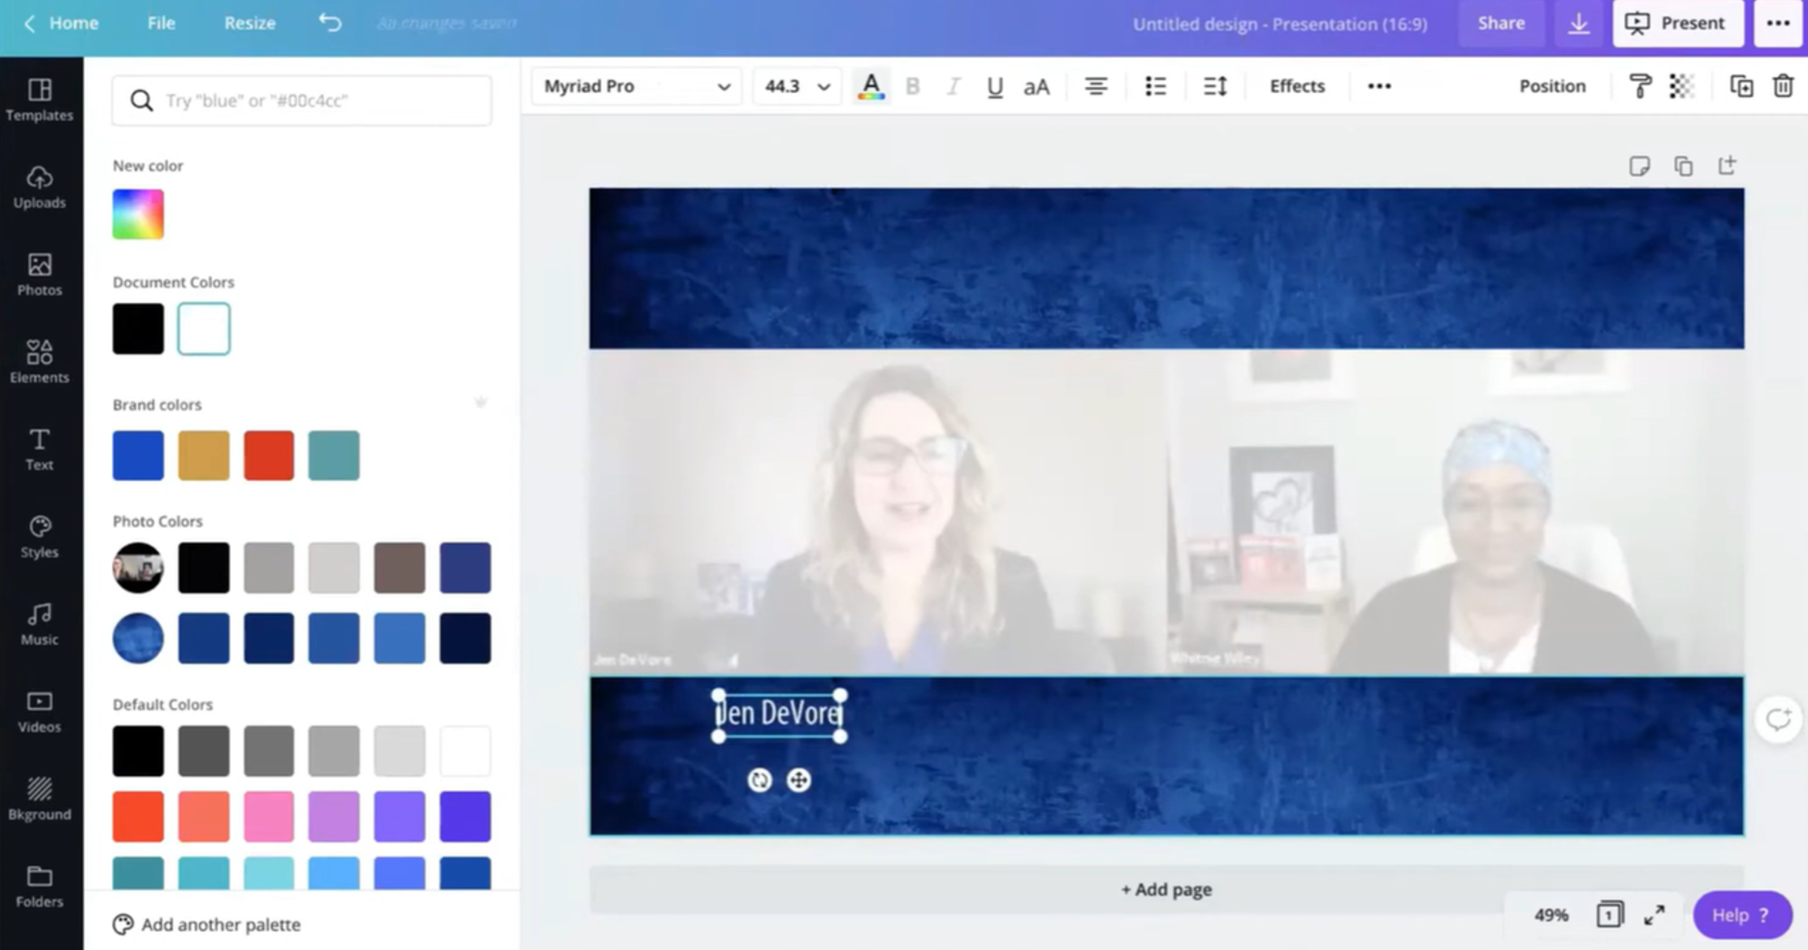
Task: Open the transparency checkerboard icon
Action: (x=1681, y=86)
